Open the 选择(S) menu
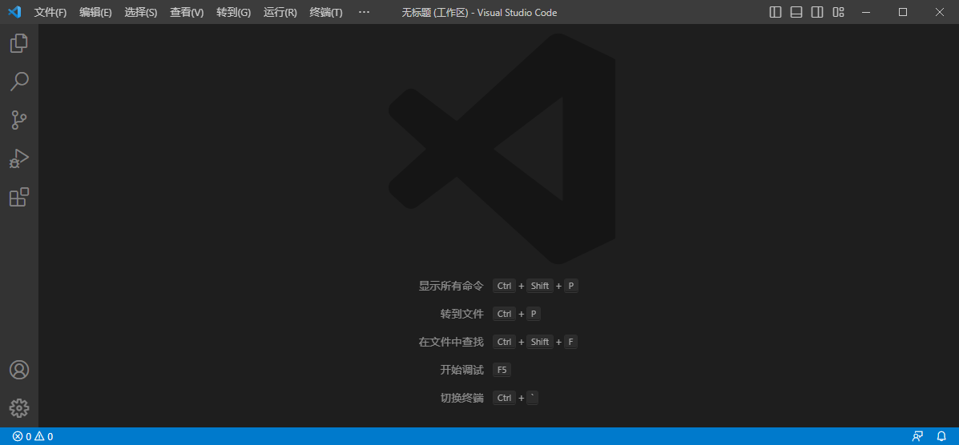 tap(141, 12)
